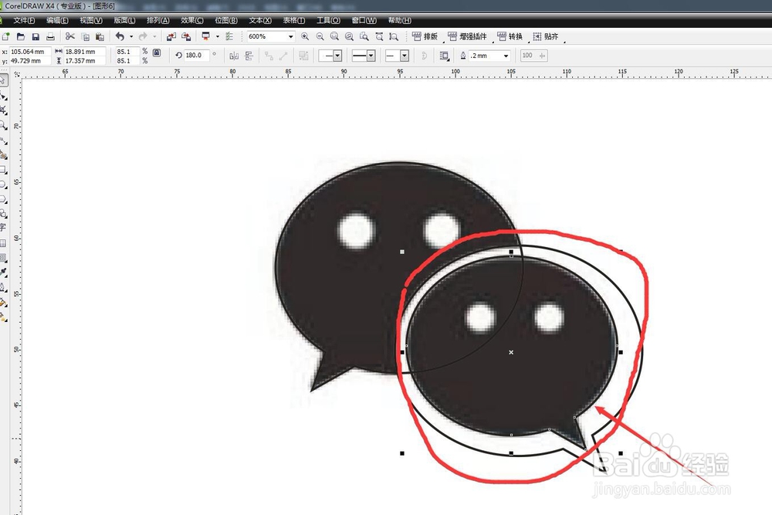
Task: Open the outline width .2 mm dropdown
Action: [506, 56]
